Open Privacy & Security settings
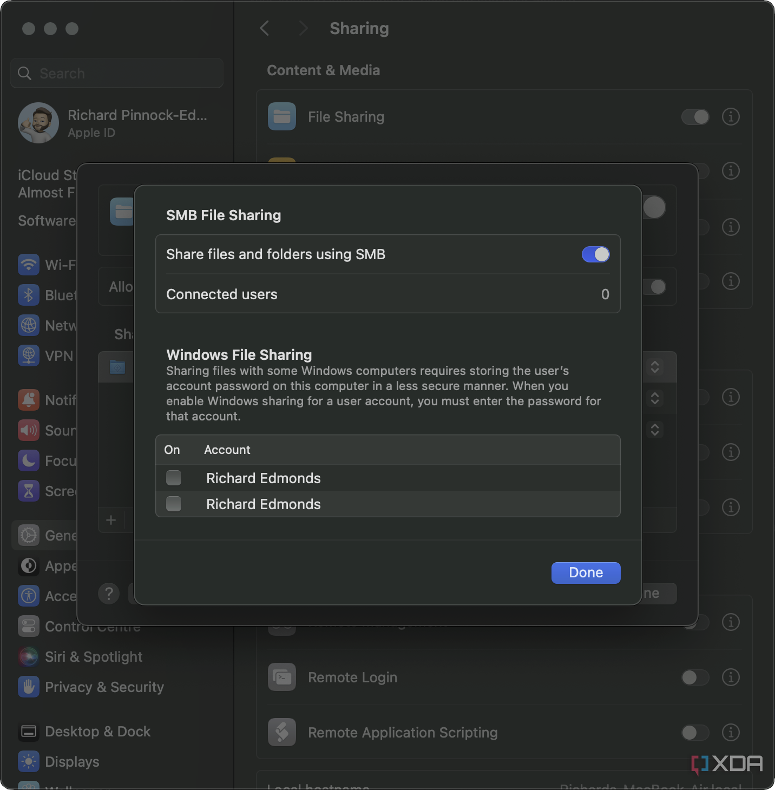 (91, 687)
